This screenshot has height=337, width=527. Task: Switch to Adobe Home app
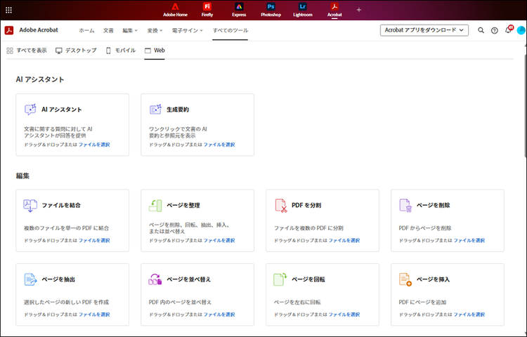point(175,10)
